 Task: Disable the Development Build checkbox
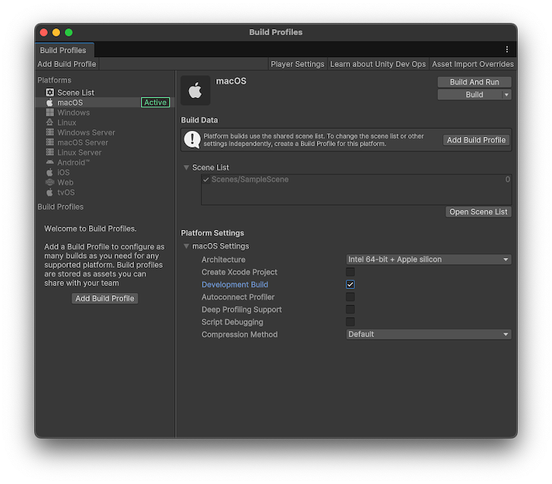tap(350, 285)
